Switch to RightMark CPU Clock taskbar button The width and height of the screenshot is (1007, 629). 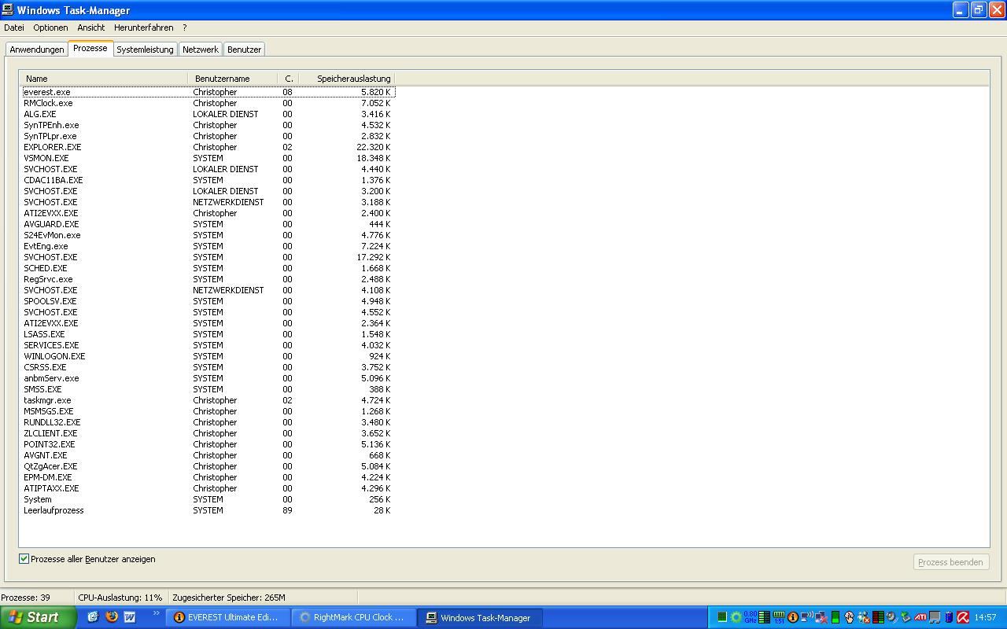point(353,617)
